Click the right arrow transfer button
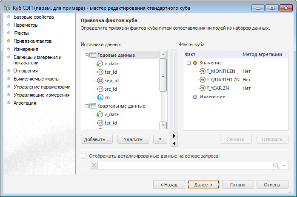The image size is (297, 197). pyautogui.click(x=174, y=136)
